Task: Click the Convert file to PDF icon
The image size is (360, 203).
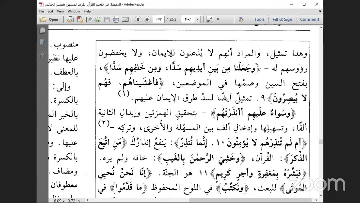Action: (70, 19)
